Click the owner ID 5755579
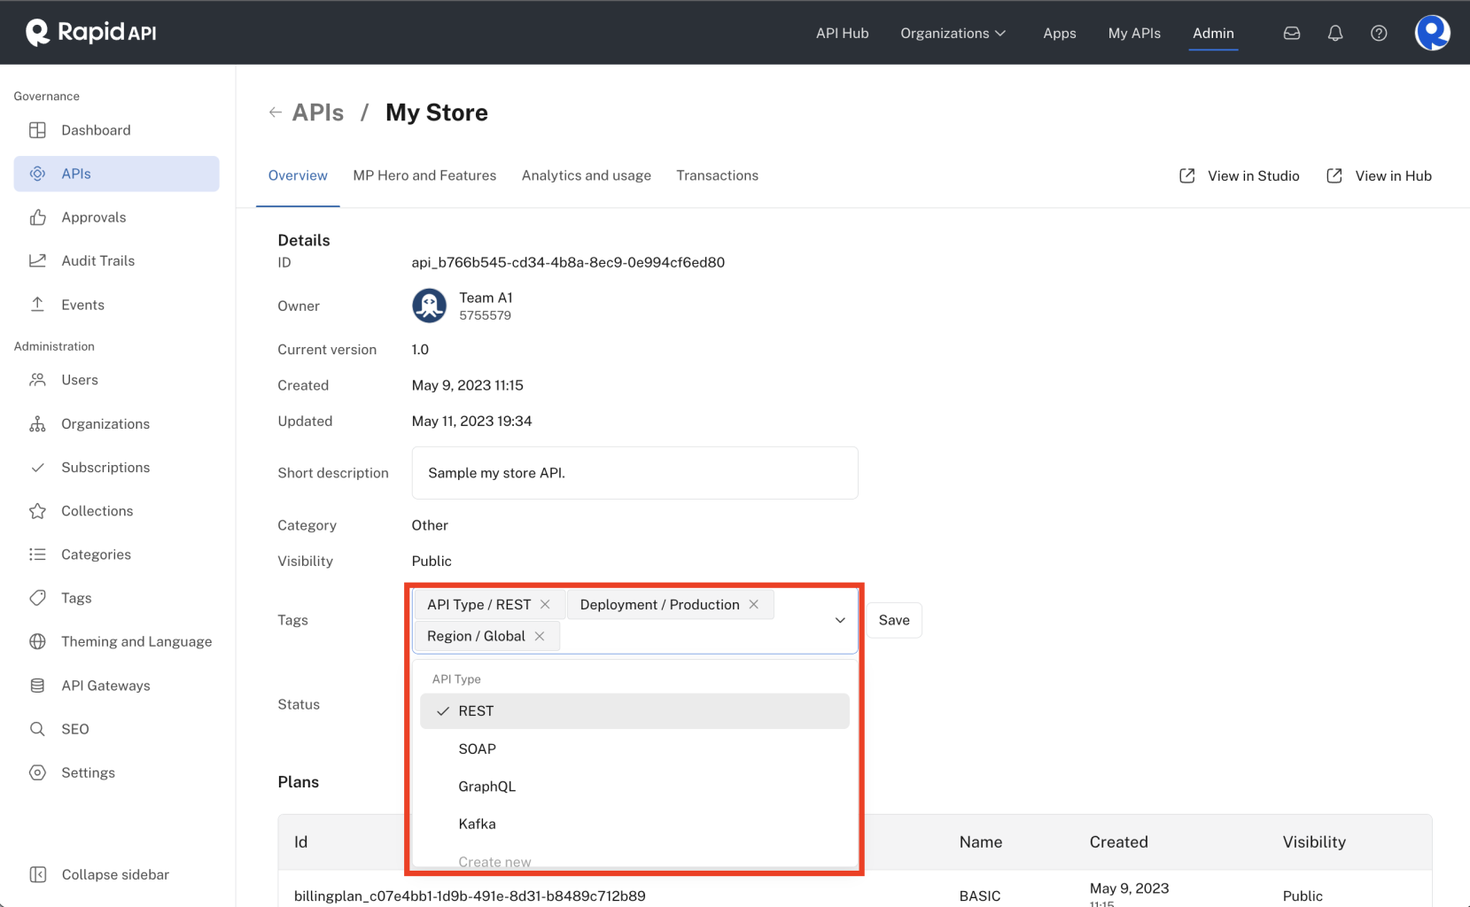The width and height of the screenshot is (1470, 907). (x=485, y=315)
